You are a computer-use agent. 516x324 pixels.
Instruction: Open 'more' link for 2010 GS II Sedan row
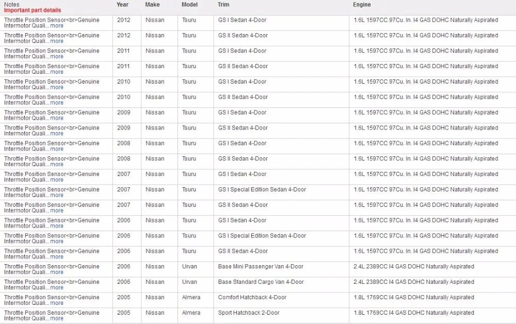tap(57, 103)
